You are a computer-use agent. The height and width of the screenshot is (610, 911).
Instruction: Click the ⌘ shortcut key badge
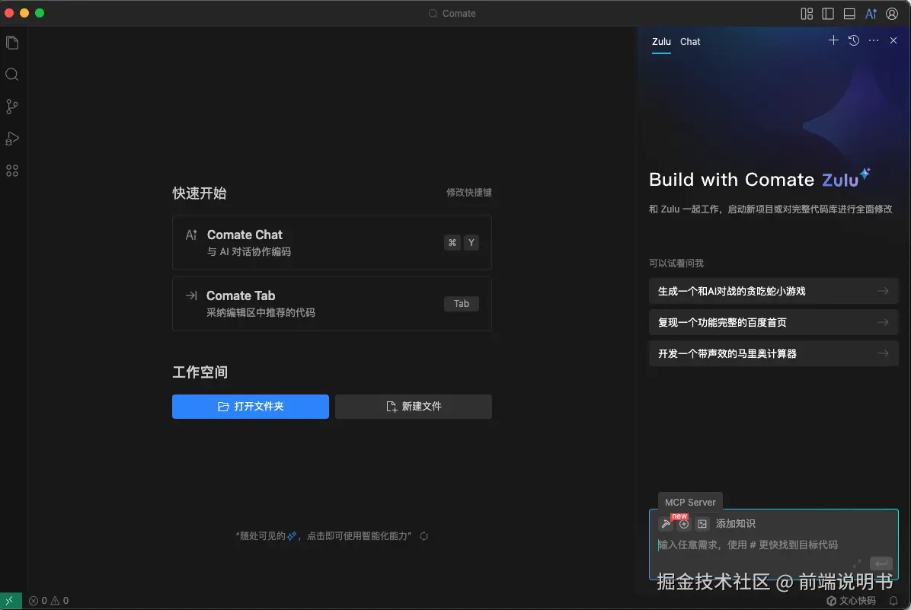click(x=452, y=243)
